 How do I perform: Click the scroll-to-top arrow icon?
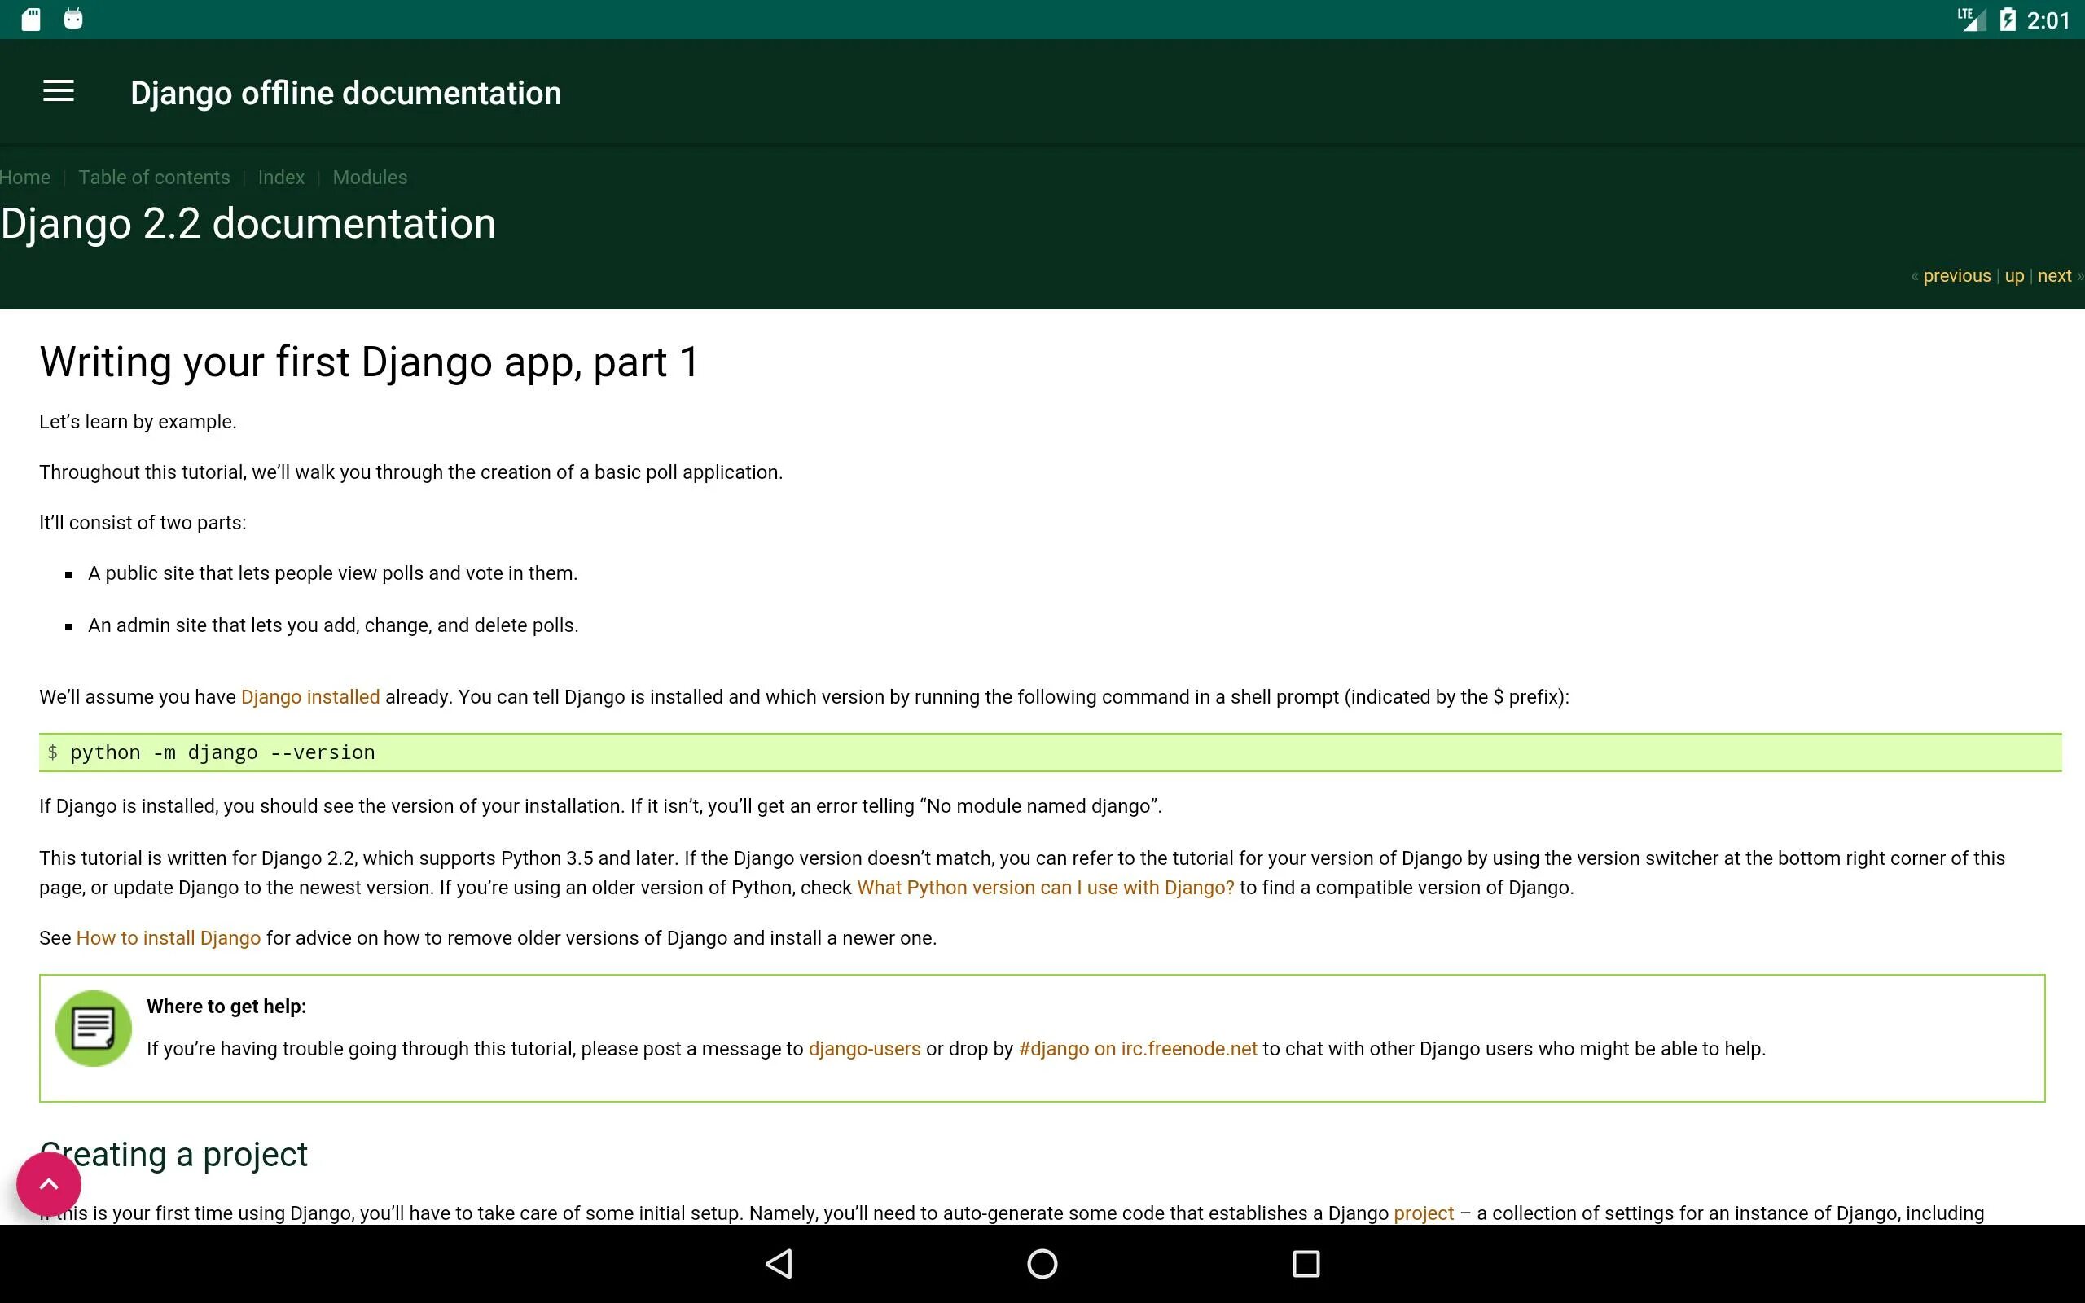pyautogui.click(x=50, y=1184)
